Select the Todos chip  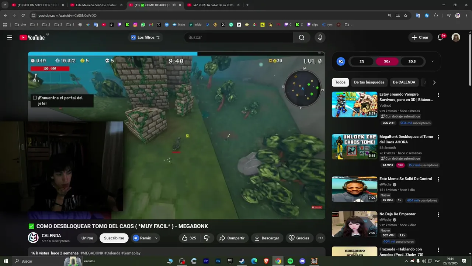pos(340,82)
